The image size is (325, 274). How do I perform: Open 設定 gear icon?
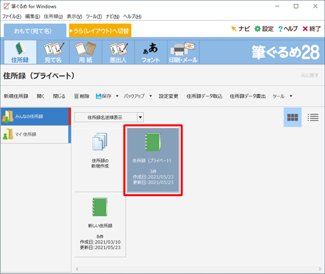264,29
